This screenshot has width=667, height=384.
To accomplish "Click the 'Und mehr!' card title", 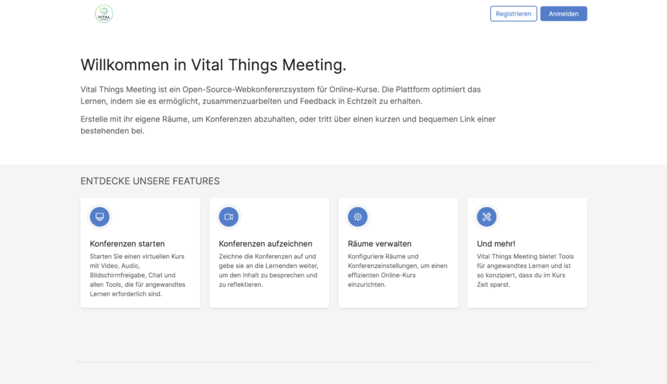I will pos(496,244).
